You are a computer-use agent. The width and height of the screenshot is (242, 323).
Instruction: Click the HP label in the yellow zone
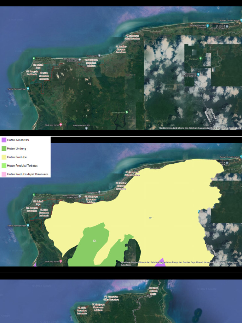click(x=150, y=218)
